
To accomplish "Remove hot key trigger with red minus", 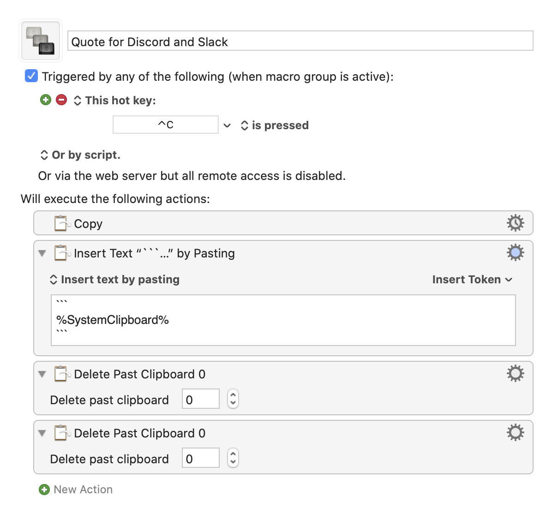I will pos(61,100).
